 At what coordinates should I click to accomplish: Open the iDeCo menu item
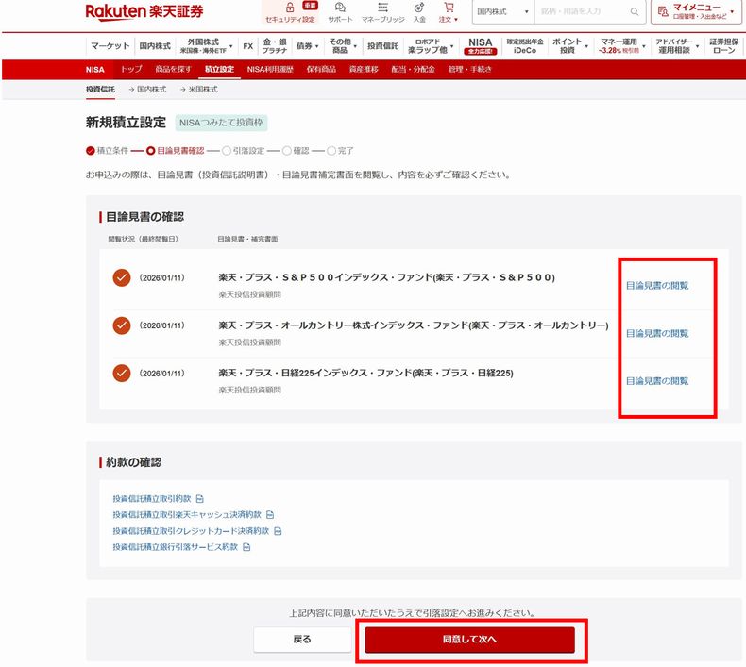point(525,46)
